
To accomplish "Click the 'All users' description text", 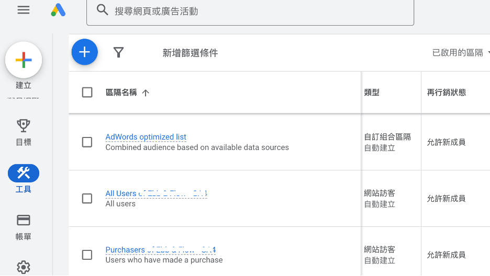I will point(120,204).
